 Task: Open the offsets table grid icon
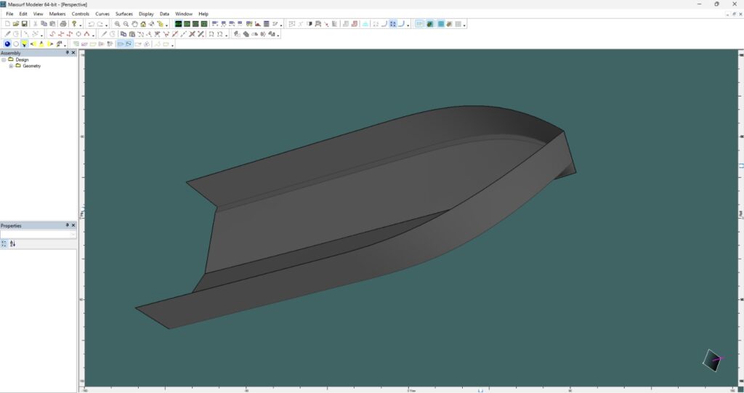click(266, 24)
